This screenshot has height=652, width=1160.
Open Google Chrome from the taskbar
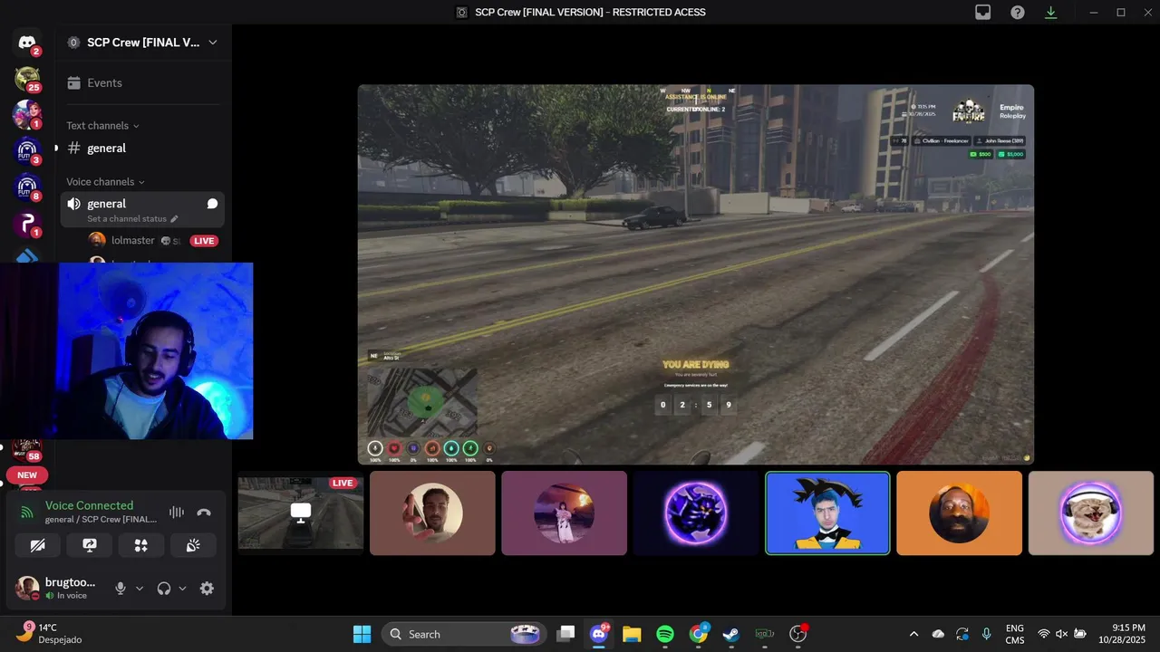coord(698,634)
